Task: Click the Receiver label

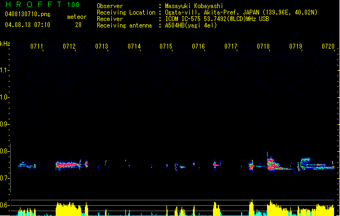Action: [x=110, y=19]
